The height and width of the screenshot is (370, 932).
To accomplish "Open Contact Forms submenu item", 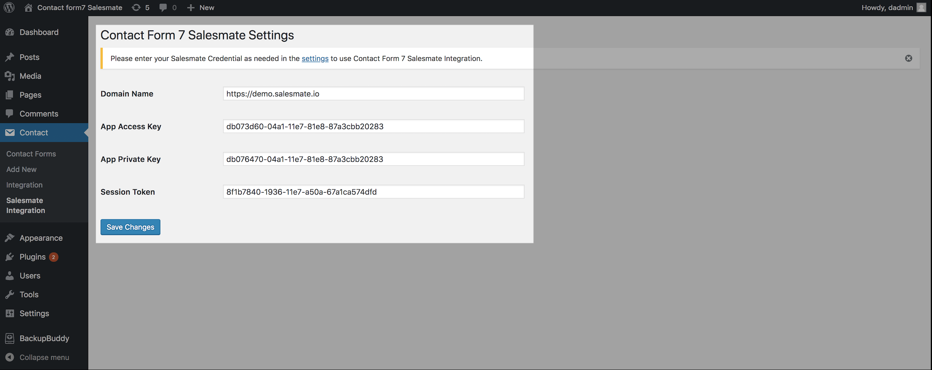I will [31, 154].
